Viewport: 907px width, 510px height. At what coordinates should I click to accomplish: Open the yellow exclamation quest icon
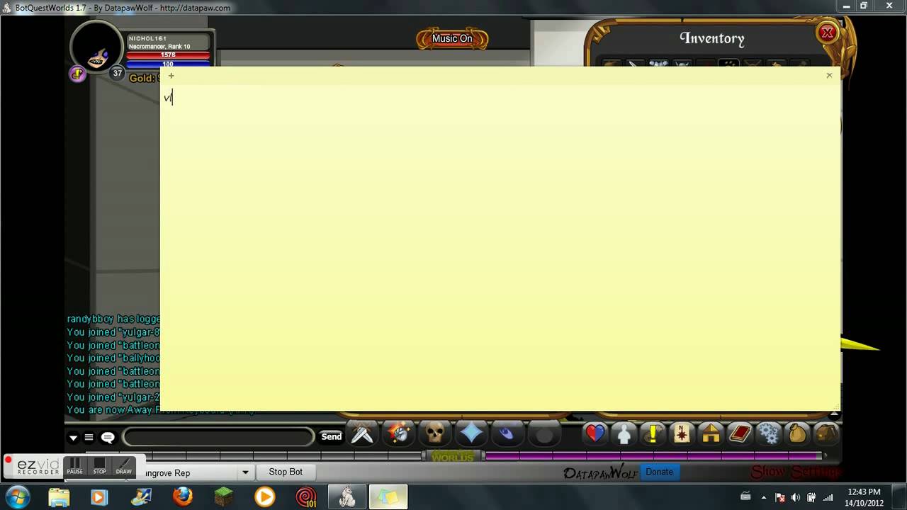point(653,433)
